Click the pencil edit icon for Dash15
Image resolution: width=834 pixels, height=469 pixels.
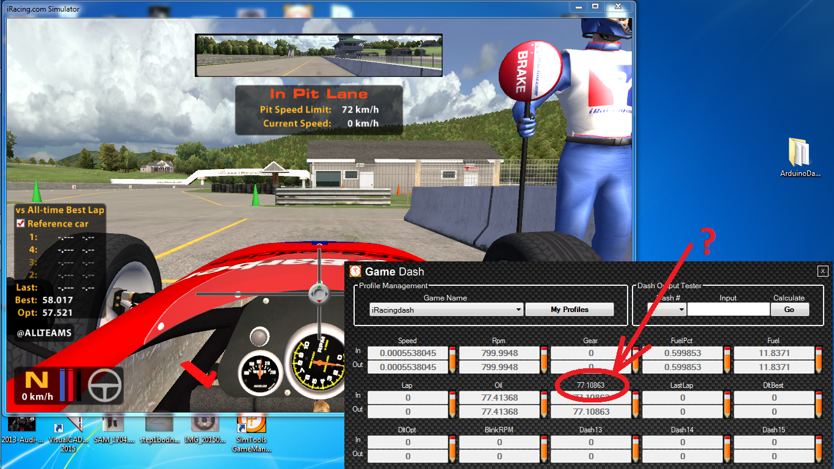tap(819, 449)
